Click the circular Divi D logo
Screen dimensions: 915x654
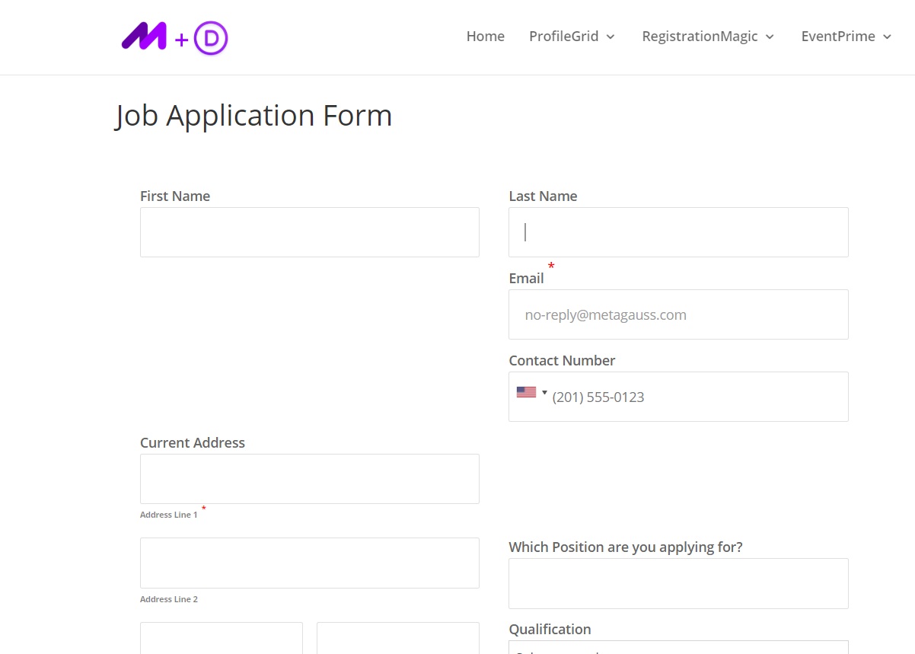211,38
